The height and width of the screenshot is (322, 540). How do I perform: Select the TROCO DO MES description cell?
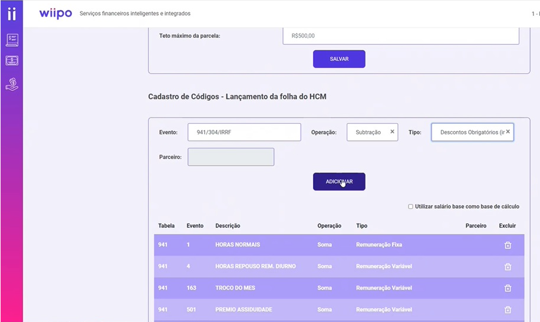coord(235,288)
